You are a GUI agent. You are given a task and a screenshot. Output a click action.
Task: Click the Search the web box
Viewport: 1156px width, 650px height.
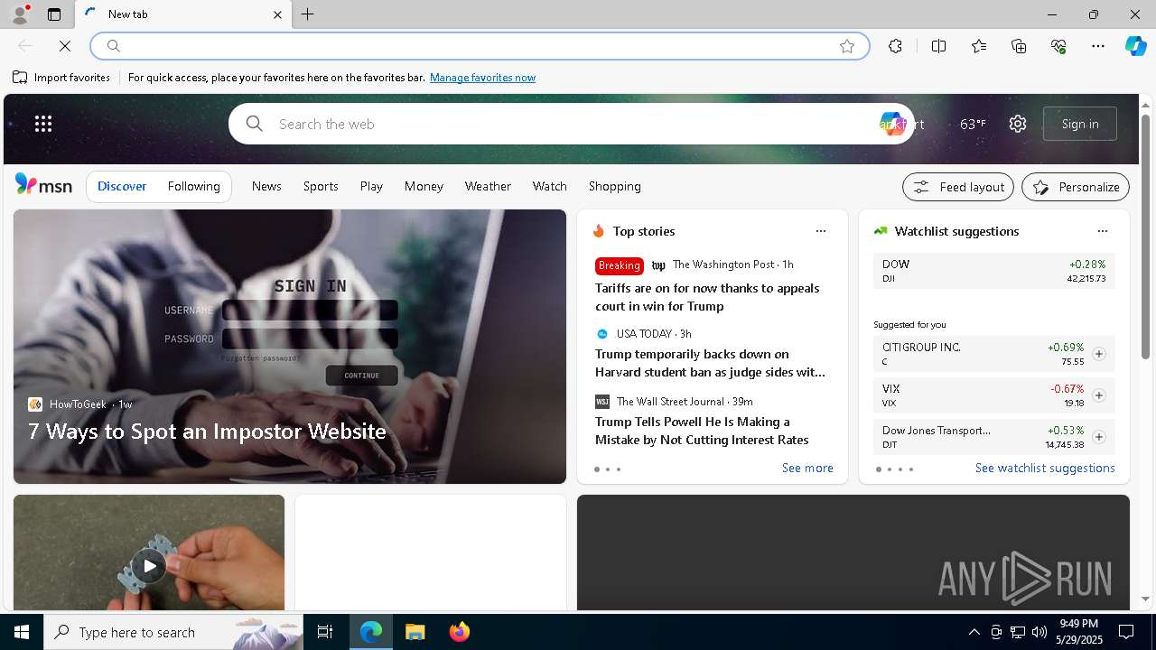coord(571,124)
